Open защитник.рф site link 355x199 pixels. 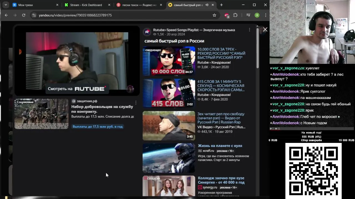pos(87,101)
